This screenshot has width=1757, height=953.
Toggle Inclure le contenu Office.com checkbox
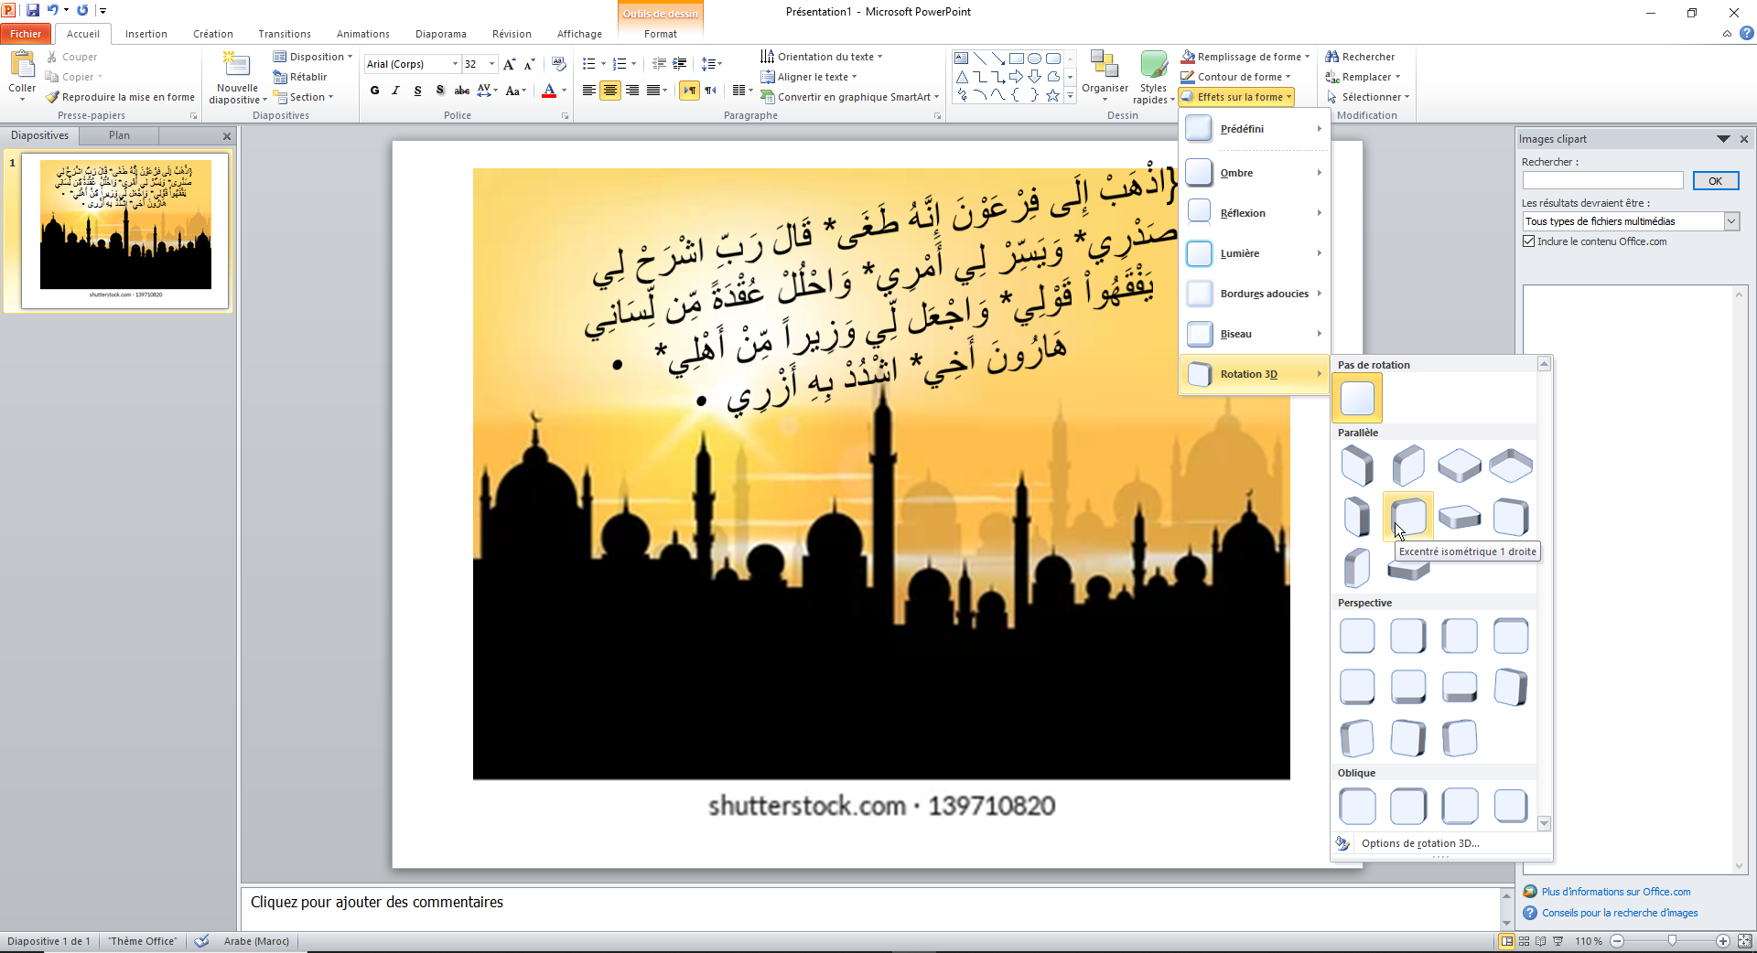coord(1528,241)
